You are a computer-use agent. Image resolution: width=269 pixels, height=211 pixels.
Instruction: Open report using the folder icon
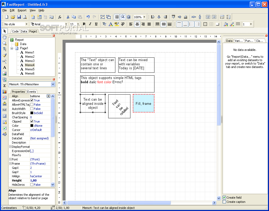[13, 17]
